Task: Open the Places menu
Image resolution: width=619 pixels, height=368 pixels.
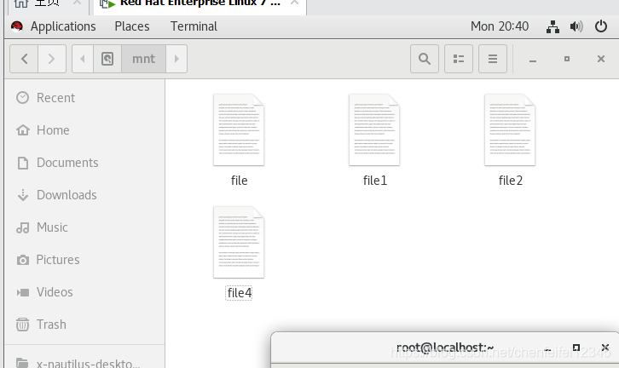Action: click(x=132, y=26)
